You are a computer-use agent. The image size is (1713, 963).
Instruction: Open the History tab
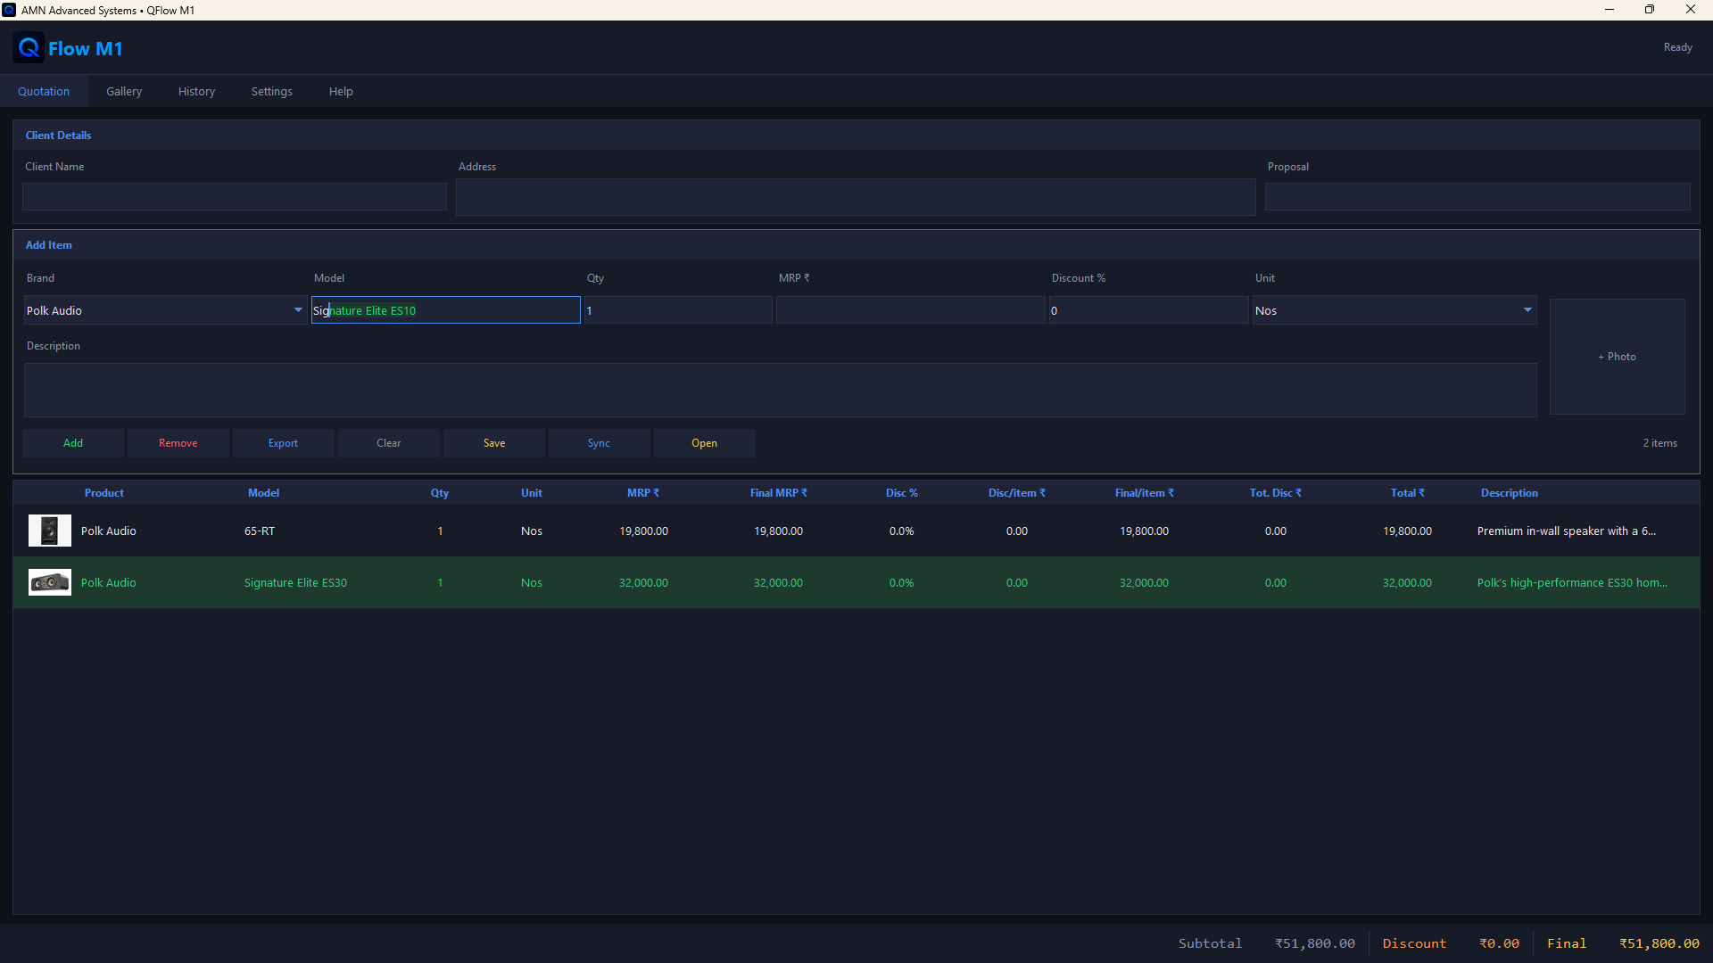196,91
